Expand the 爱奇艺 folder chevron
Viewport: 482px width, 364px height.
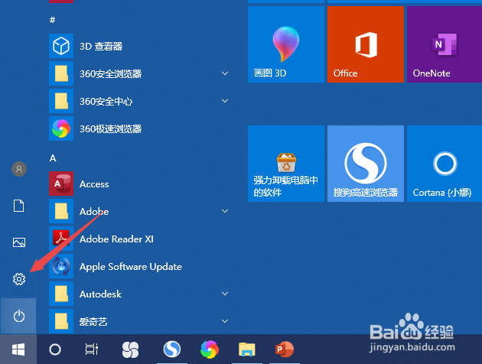click(x=225, y=321)
